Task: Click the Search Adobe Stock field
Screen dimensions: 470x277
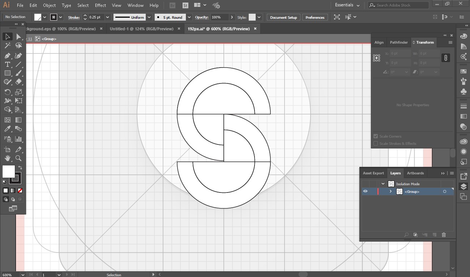Action: point(398,5)
